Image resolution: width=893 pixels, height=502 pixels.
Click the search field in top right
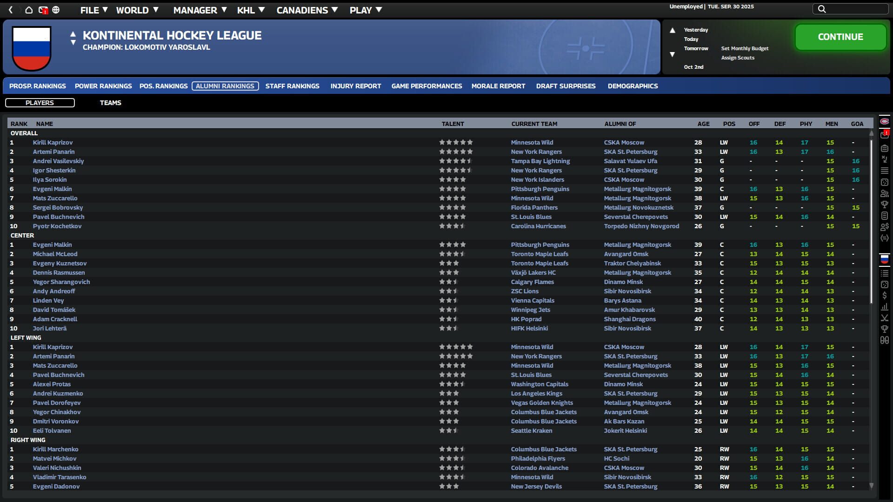click(855, 9)
